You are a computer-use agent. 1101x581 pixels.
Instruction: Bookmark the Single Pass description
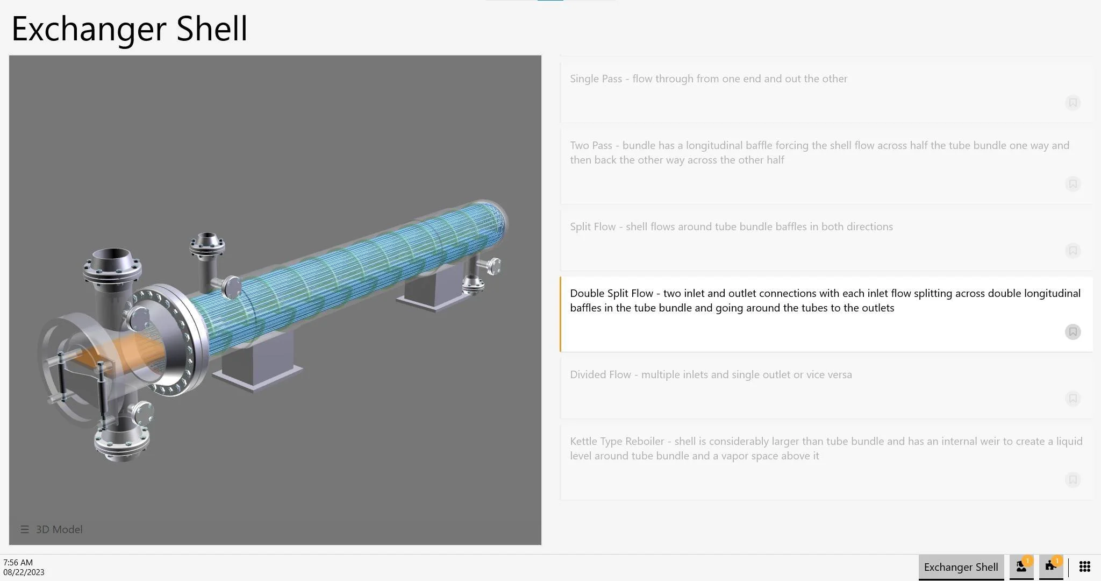(x=1073, y=103)
